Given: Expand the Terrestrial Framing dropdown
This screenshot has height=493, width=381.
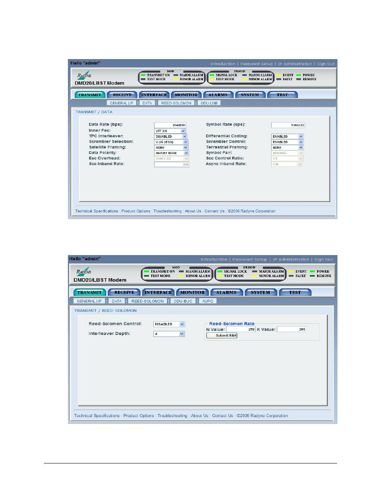Looking at the screenshot, I should pyautogui.click(x=287, y=148).
